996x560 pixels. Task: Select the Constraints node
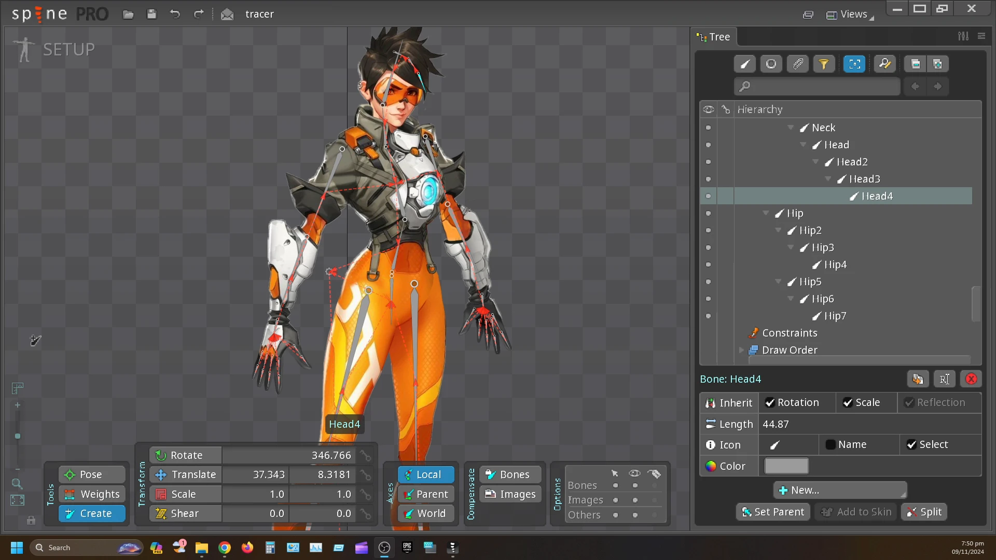[x=790, y=333]
